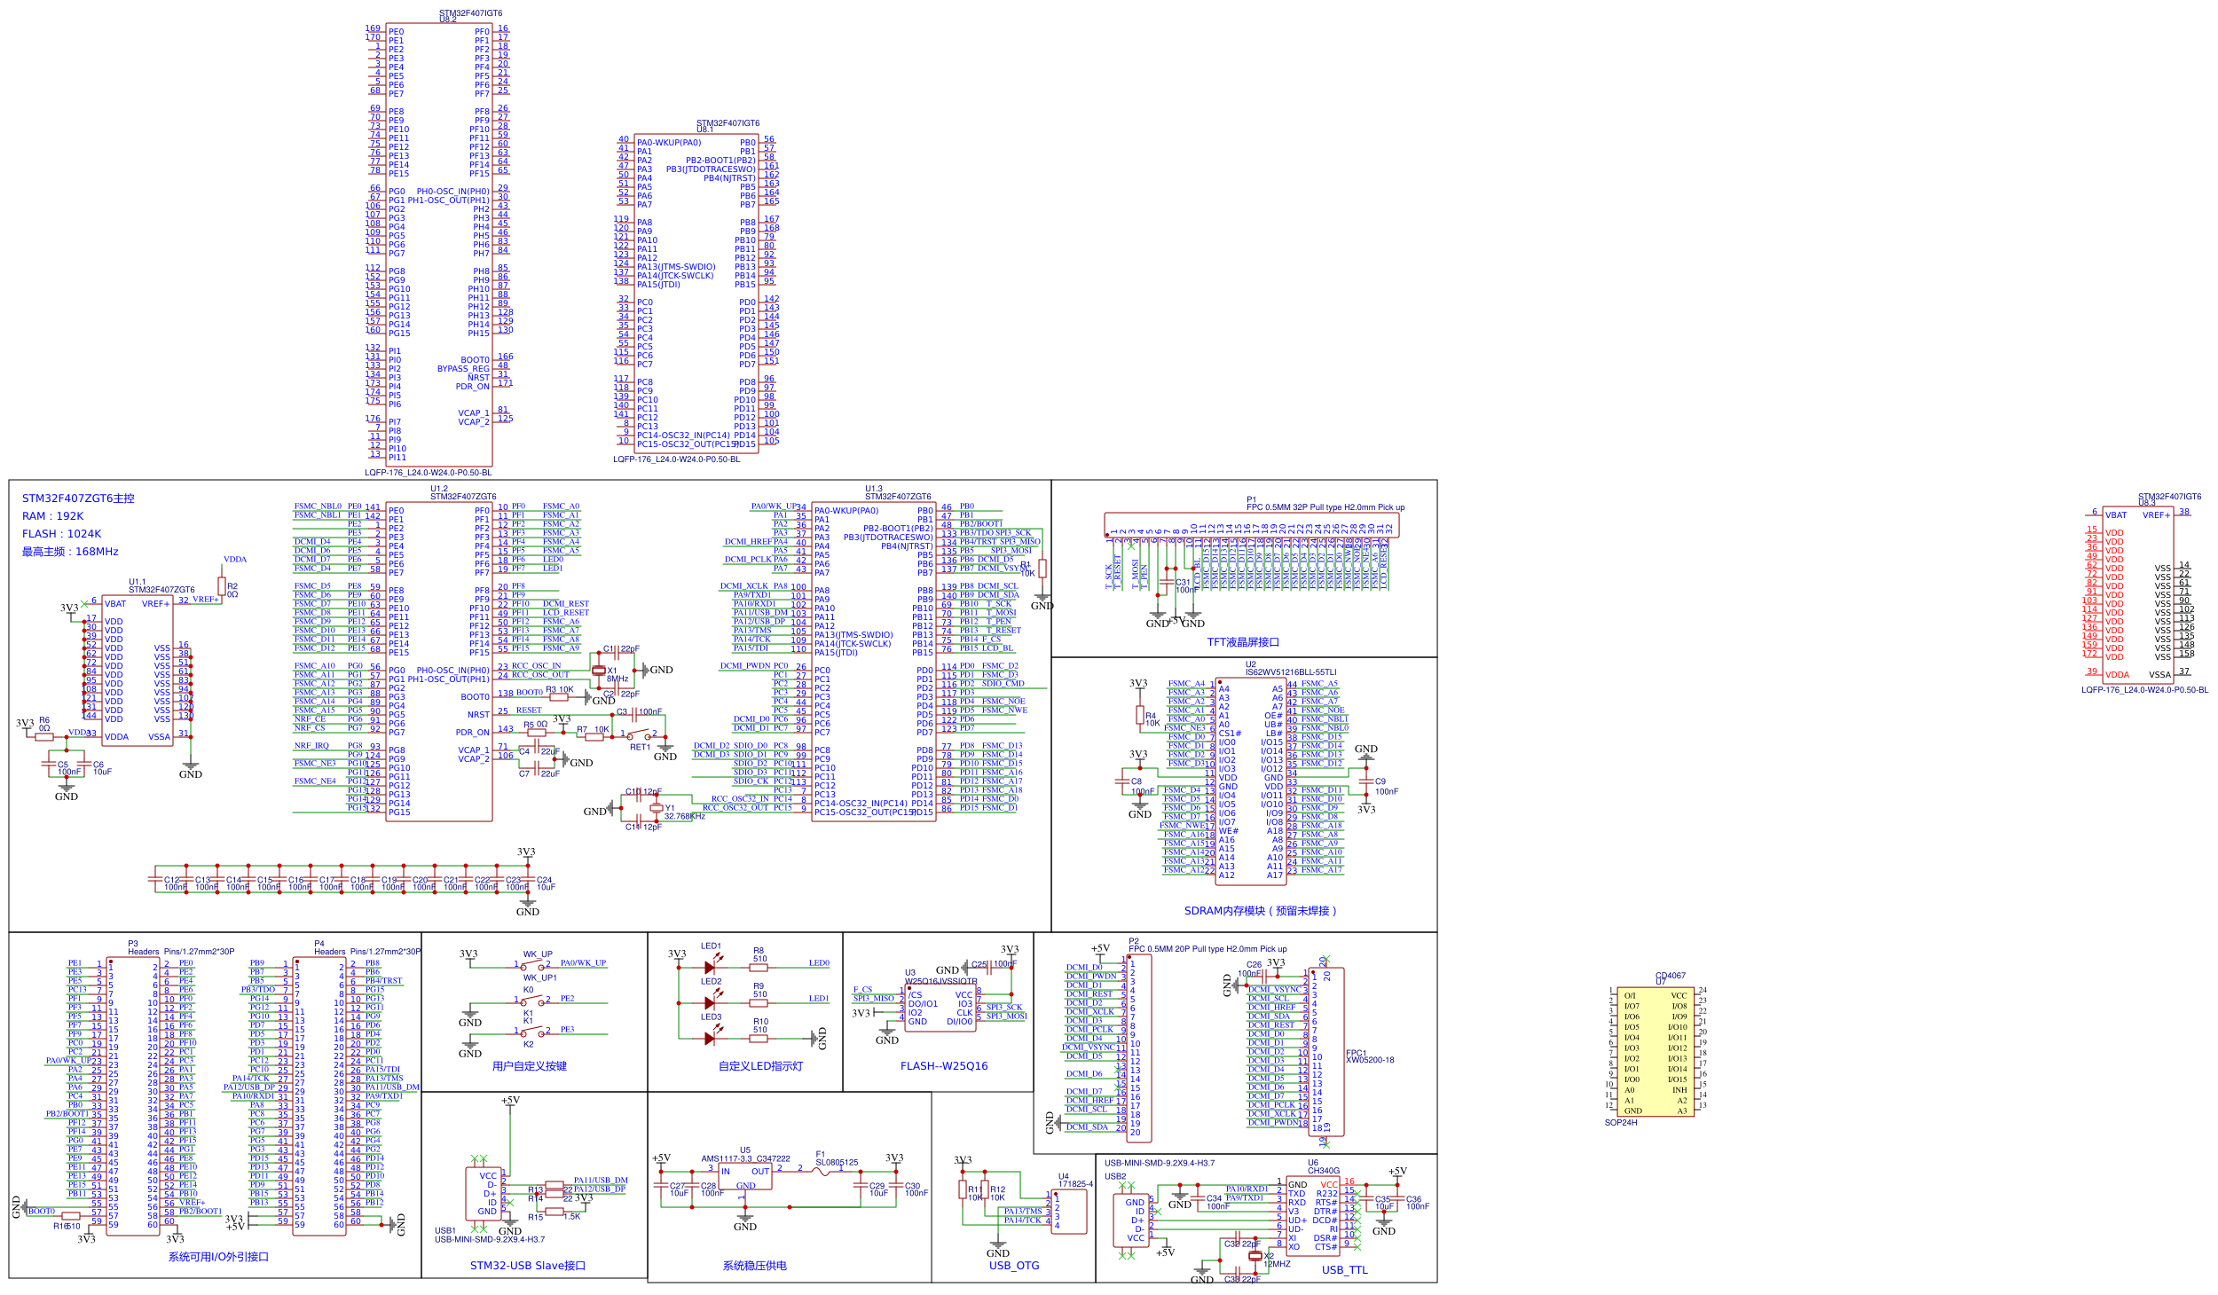Click the LED1 diode symbol

coord(710,967)
